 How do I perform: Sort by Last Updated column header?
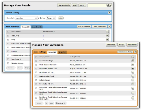pyautogui.click(x=75, y=57)
